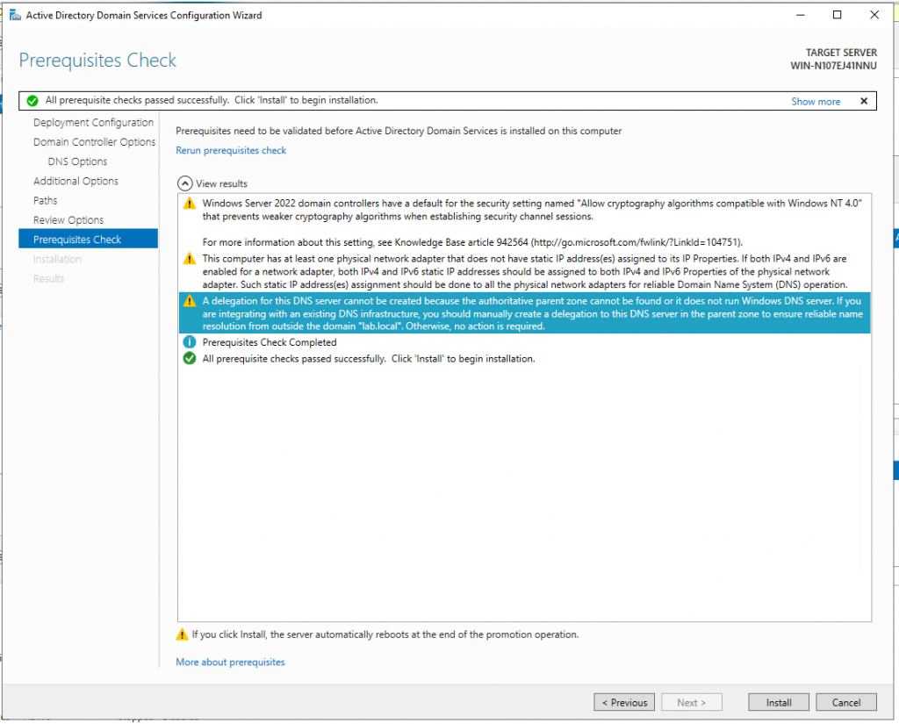This screenshot has height=724, width=899.
Task: Click green checkmark icon in results list
Action: click(x=189, y=359)
